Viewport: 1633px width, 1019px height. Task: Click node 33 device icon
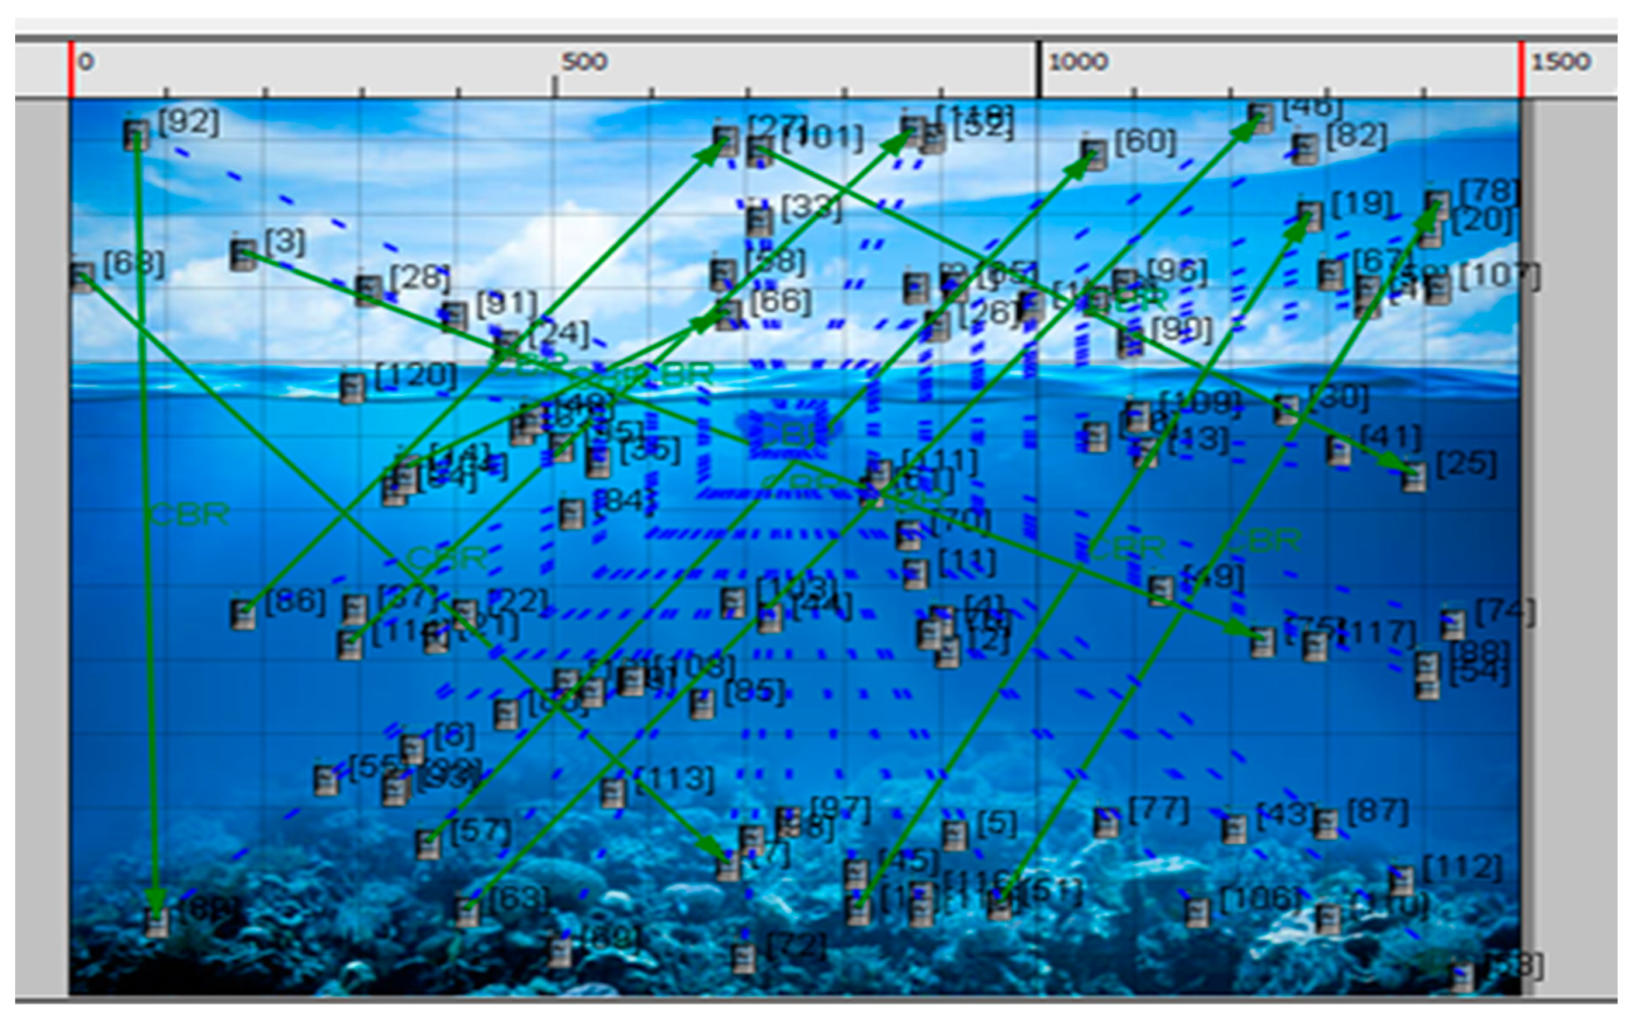click(759, 221)
